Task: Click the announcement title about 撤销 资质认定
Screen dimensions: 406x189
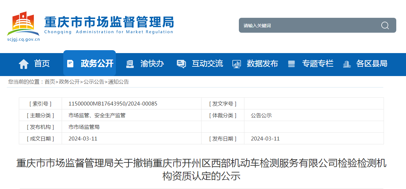Action: coord(201,169)
